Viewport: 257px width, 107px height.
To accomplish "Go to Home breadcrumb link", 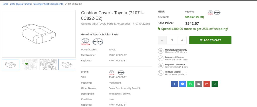I will coord(5,4).
